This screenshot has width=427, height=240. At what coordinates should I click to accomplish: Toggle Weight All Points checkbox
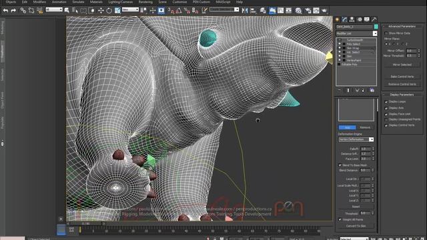pyautogui.click(x=340, y=219)
